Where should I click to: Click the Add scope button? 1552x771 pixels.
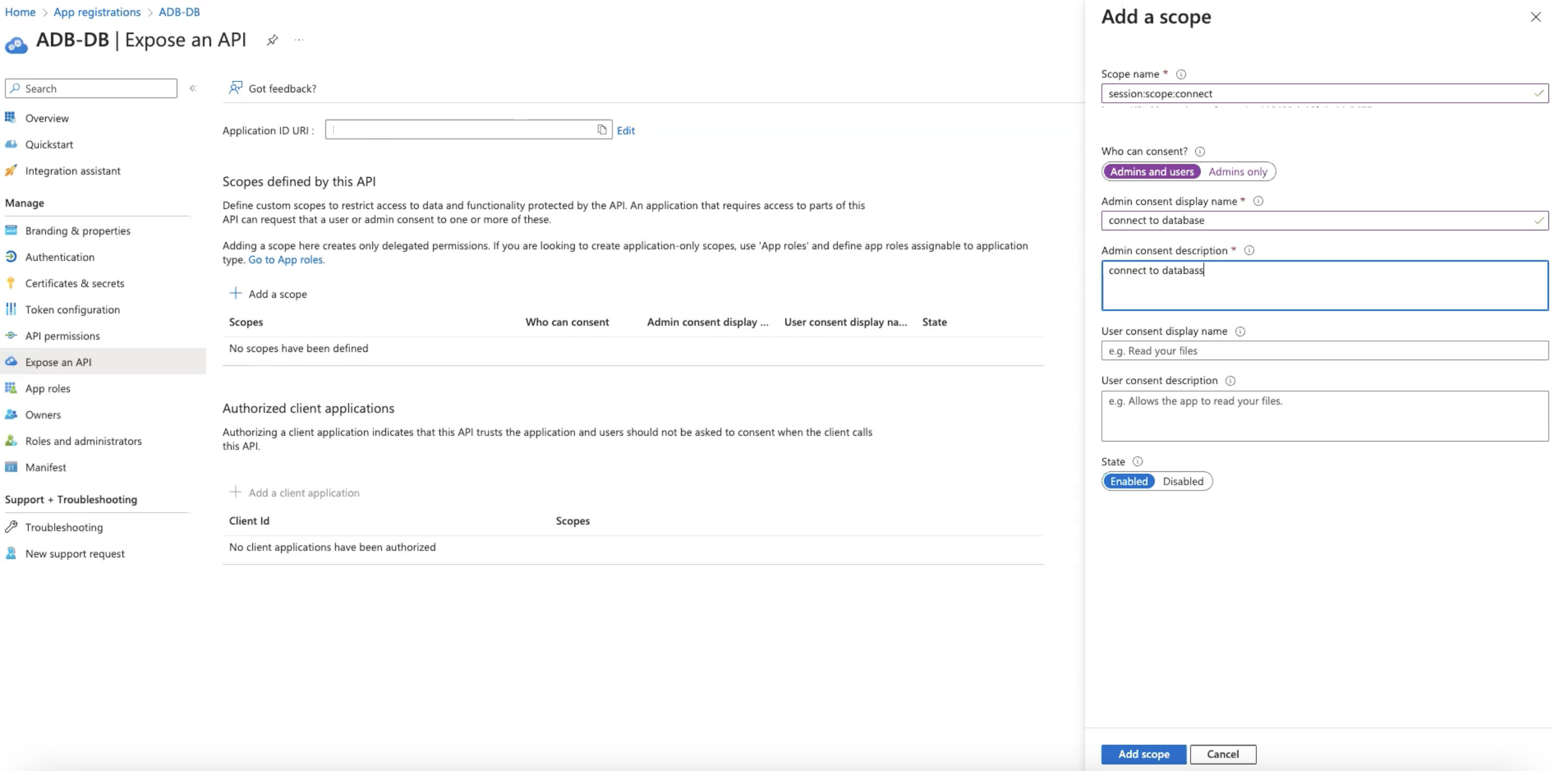(1143, 753)
